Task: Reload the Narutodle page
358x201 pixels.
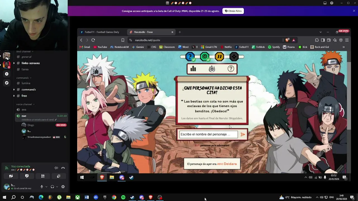Action: [93, 40]
